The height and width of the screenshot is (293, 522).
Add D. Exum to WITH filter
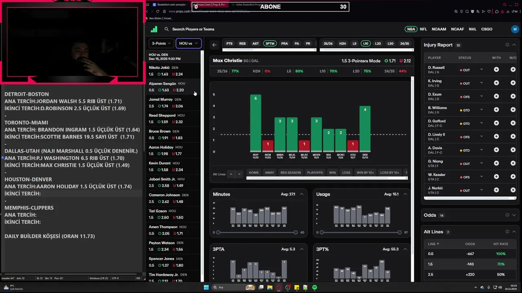496,96
